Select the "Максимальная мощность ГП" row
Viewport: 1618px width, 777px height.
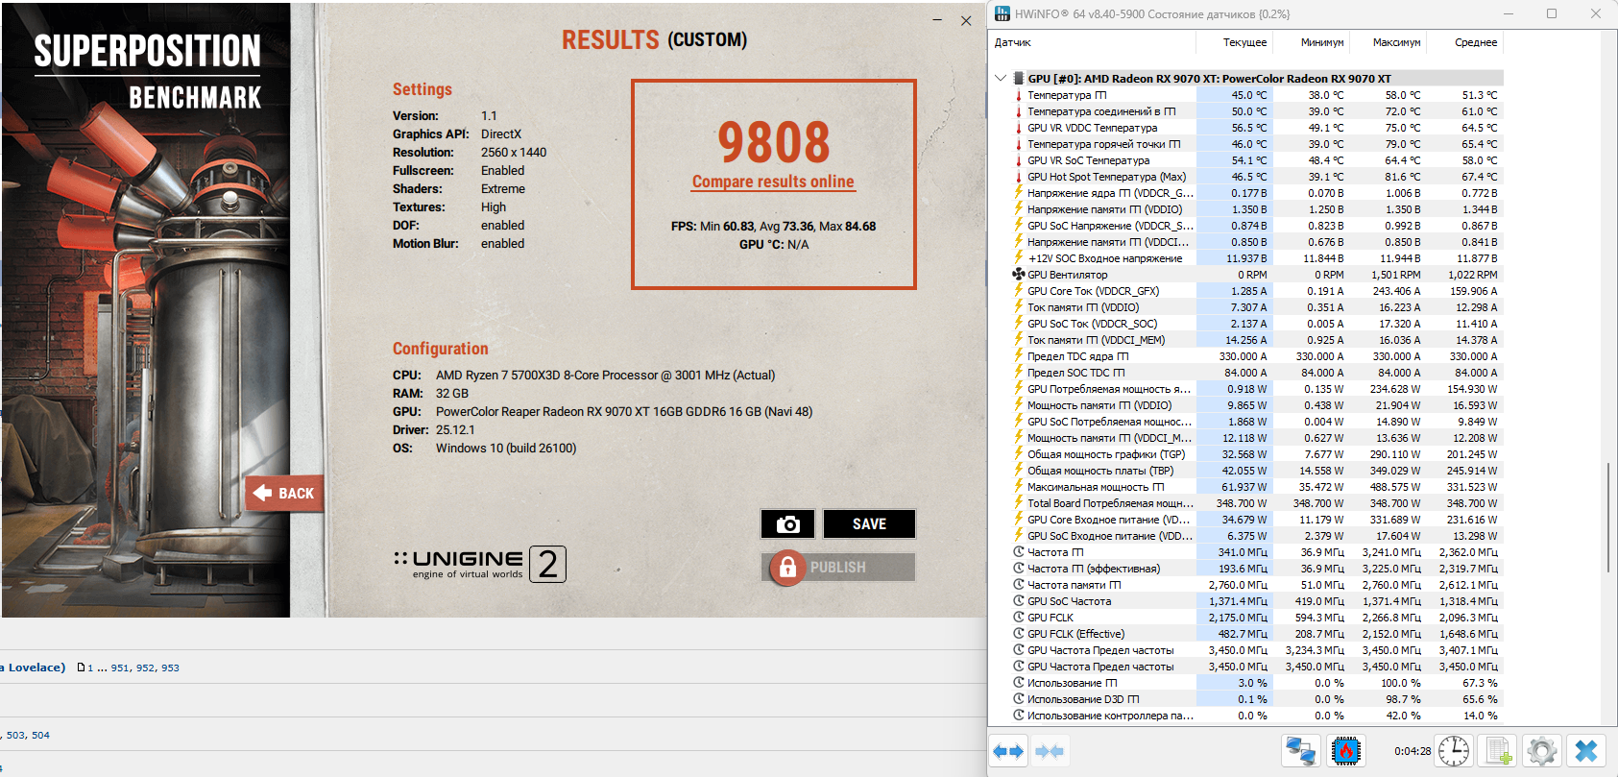click(1258, 487)
